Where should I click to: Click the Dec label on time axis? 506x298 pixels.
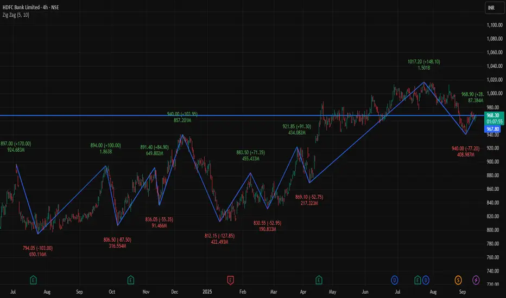point(175,291)
